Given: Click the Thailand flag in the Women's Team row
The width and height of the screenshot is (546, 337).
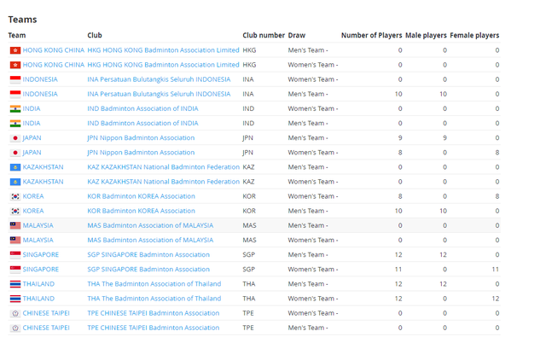Looking at the screenshot, I should click(15, 299).
